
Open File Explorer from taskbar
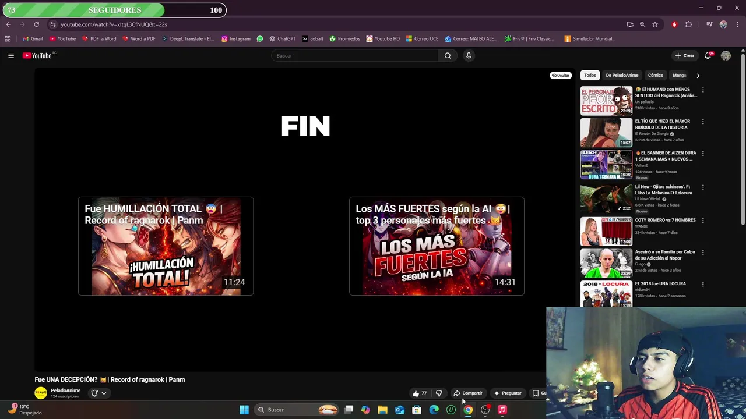pyautogui.click(x=382, y=410)
